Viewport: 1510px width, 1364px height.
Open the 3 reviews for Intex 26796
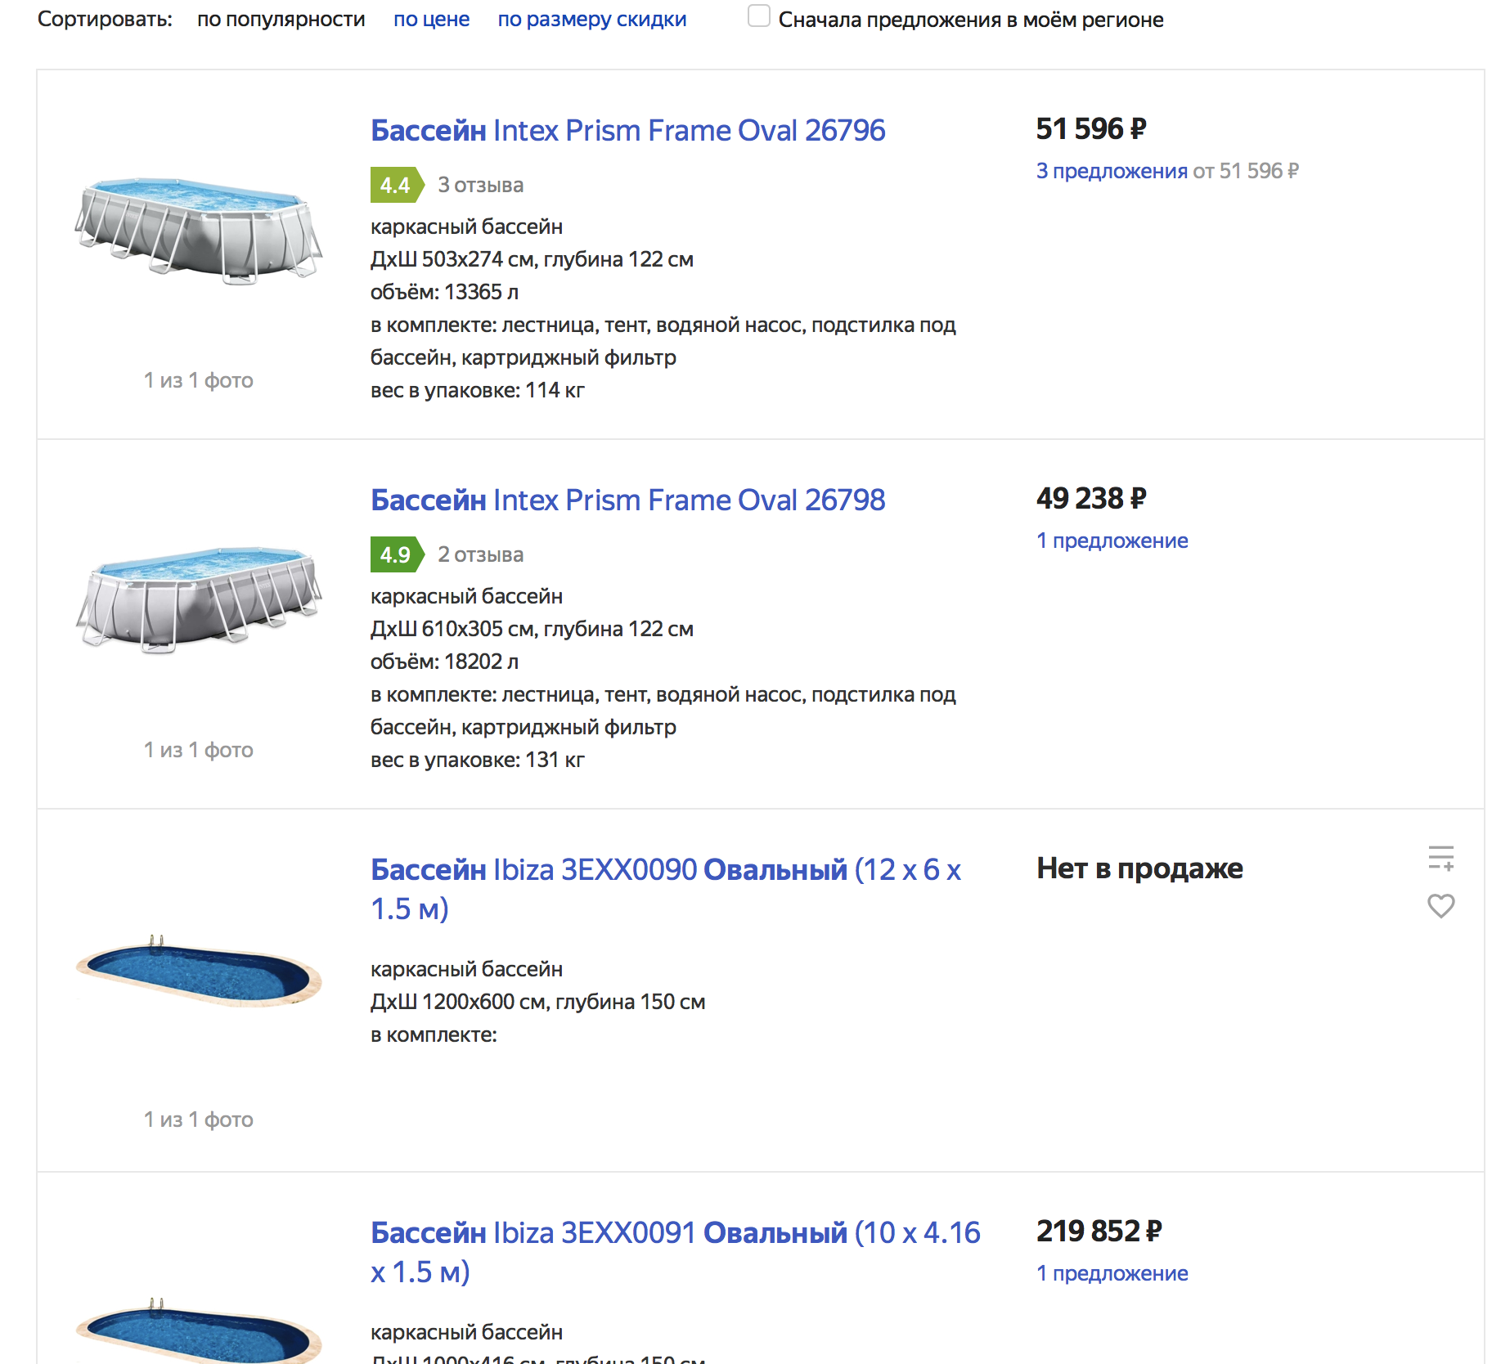(x=480, y=185)
